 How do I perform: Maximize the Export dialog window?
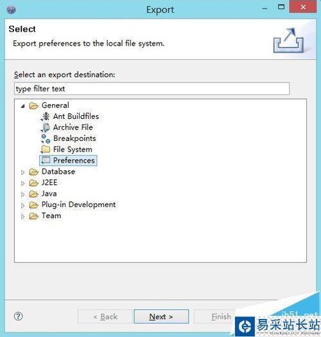click(x=281, y=7)
